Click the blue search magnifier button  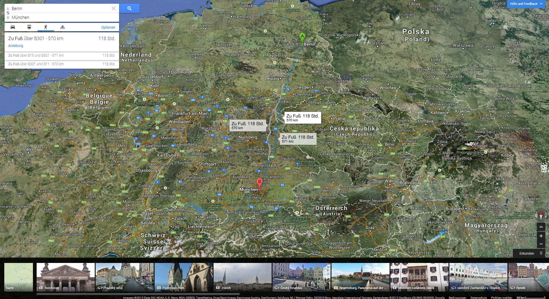point(129,8)
